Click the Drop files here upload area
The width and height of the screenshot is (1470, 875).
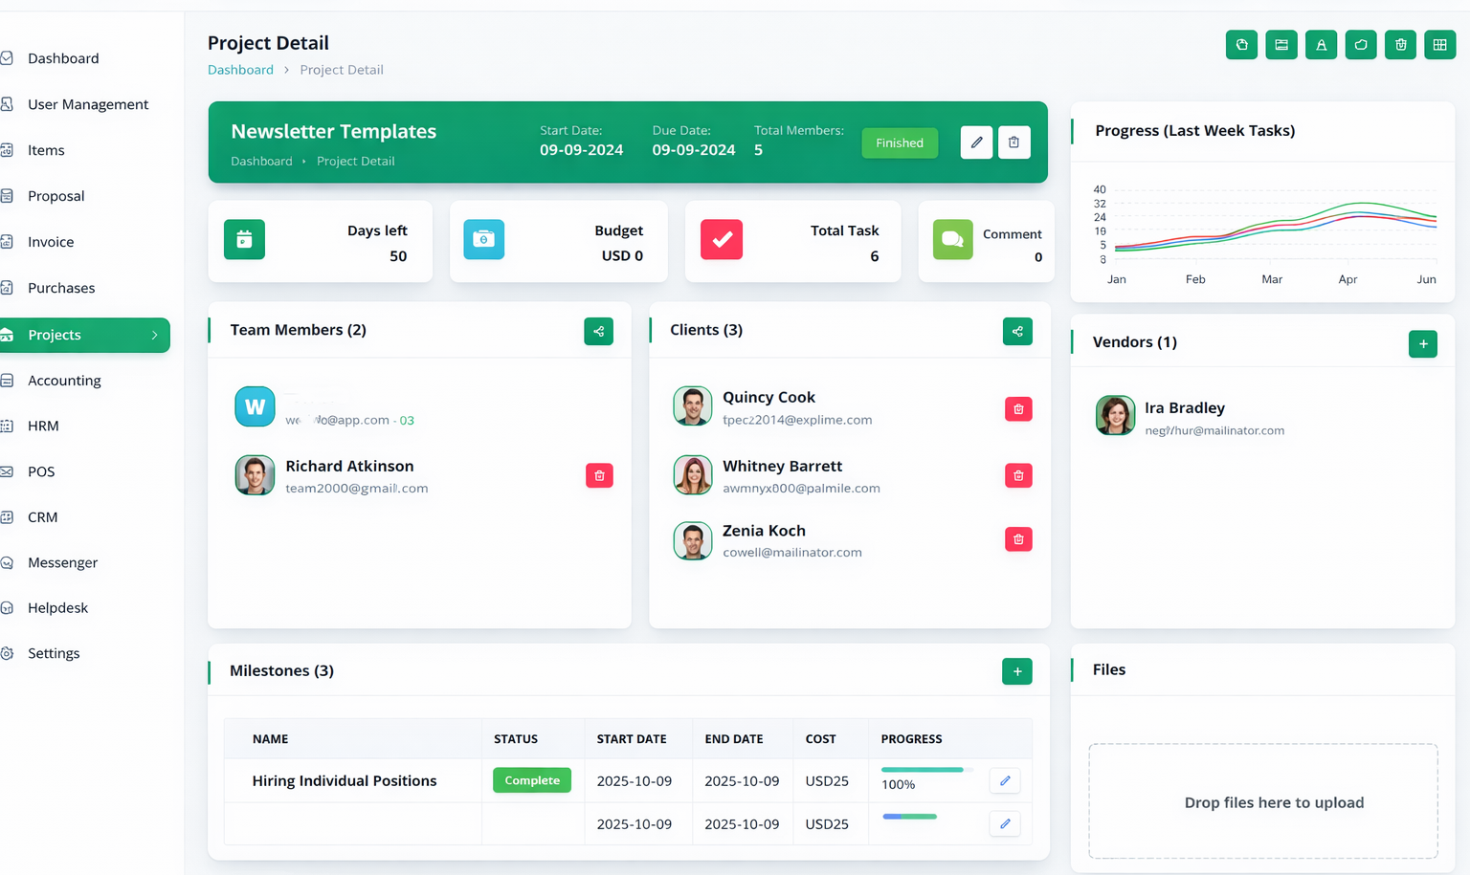(x=1262, y=801)
